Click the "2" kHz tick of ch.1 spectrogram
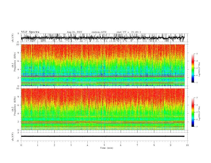The width and height of the screenshot is (211, 163). tap(18, 78)
